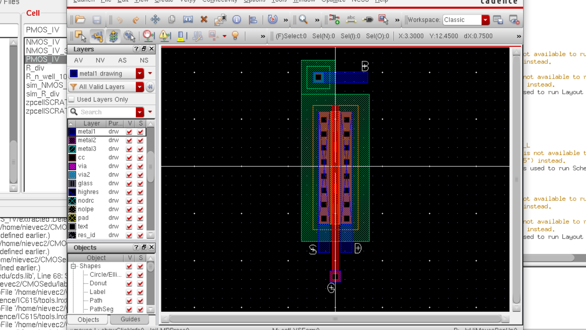Open the metal1 drawing layer dropdown

140,73
